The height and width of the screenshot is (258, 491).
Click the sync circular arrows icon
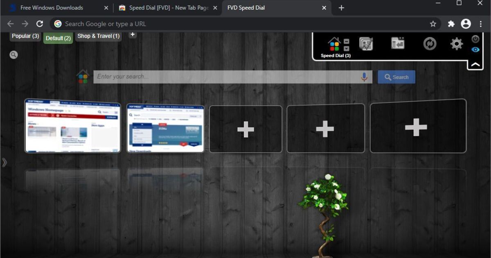click(x=430, y=43)
